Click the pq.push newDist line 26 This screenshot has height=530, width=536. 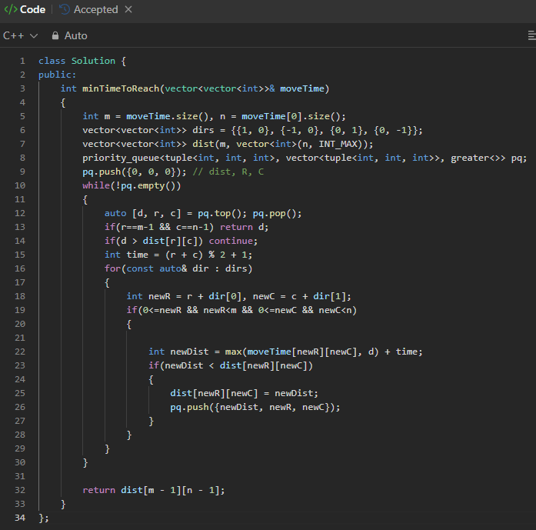pyautogui.click(x=255, y=407)
